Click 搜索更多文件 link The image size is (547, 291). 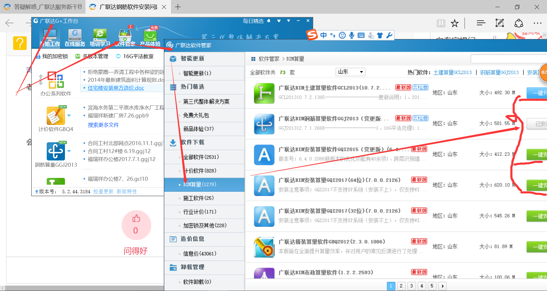pos(103,125)
